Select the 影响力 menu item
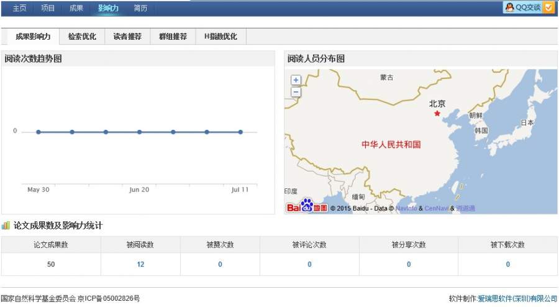Image resolution: width=559 pixels, height=307 pixels. [x=108, y=8]
